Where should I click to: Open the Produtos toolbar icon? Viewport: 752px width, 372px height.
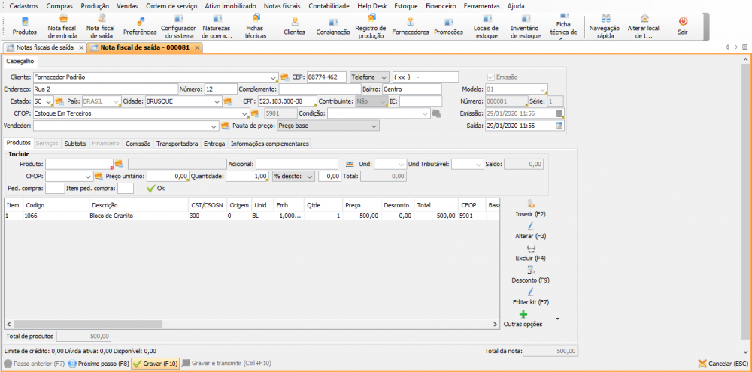(24, 26)
